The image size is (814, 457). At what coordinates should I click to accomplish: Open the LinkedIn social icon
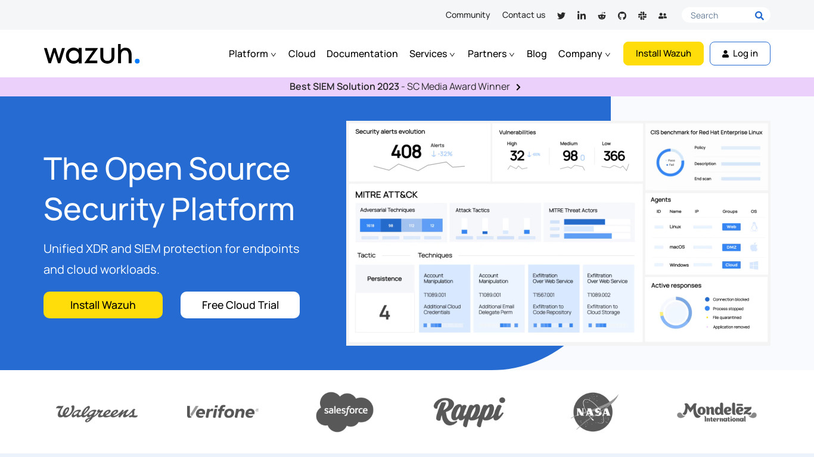[x=582, y=15]
